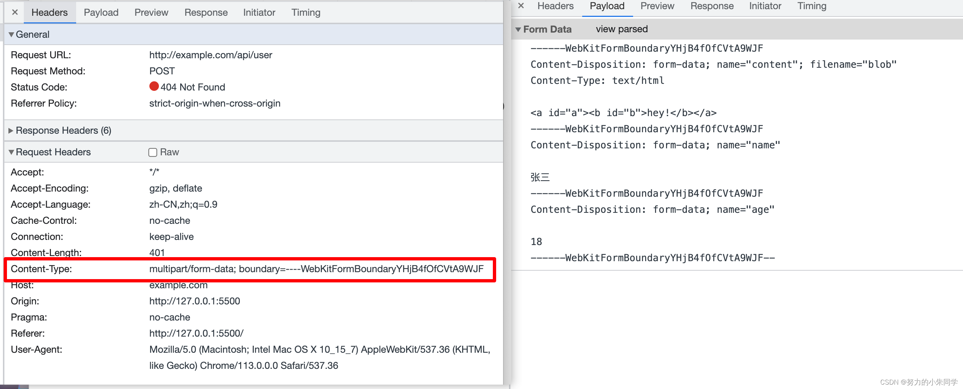The height and width of the screenshot is (389, 963).
Task: Open Response tab in left panel
Action: 206,12
